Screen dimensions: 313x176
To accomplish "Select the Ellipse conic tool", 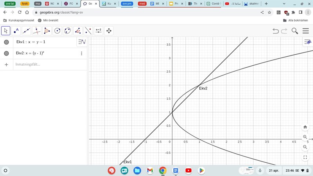I will 67,31.
